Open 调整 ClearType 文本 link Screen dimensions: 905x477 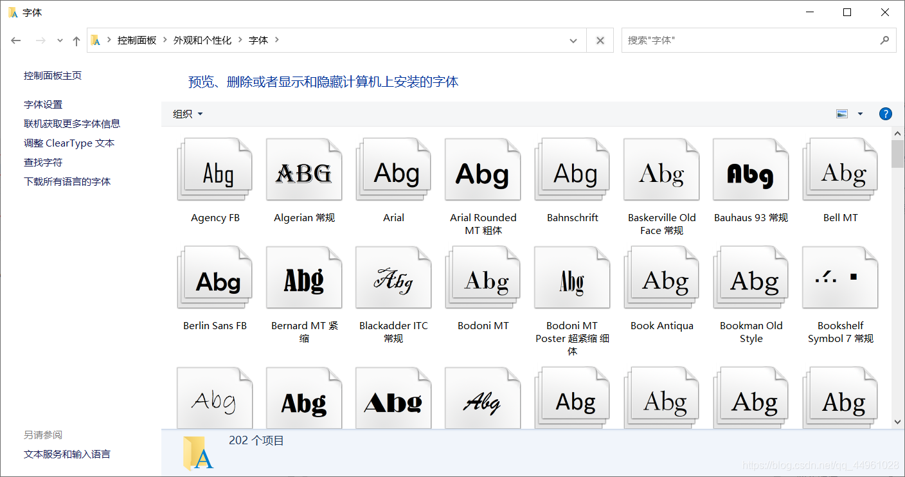(x=69, y=143)
